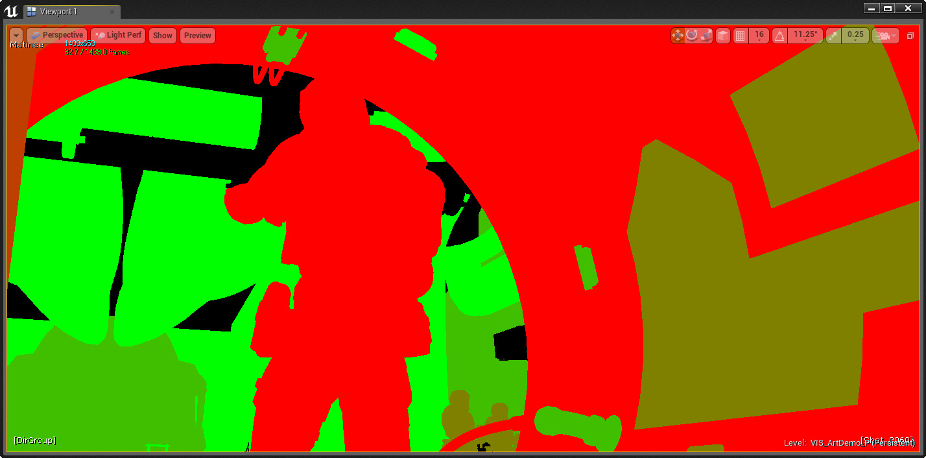Close the Viewport 1 tab
Image resolution: width=926 pixels, height=458 pixels.
point(113,11)
